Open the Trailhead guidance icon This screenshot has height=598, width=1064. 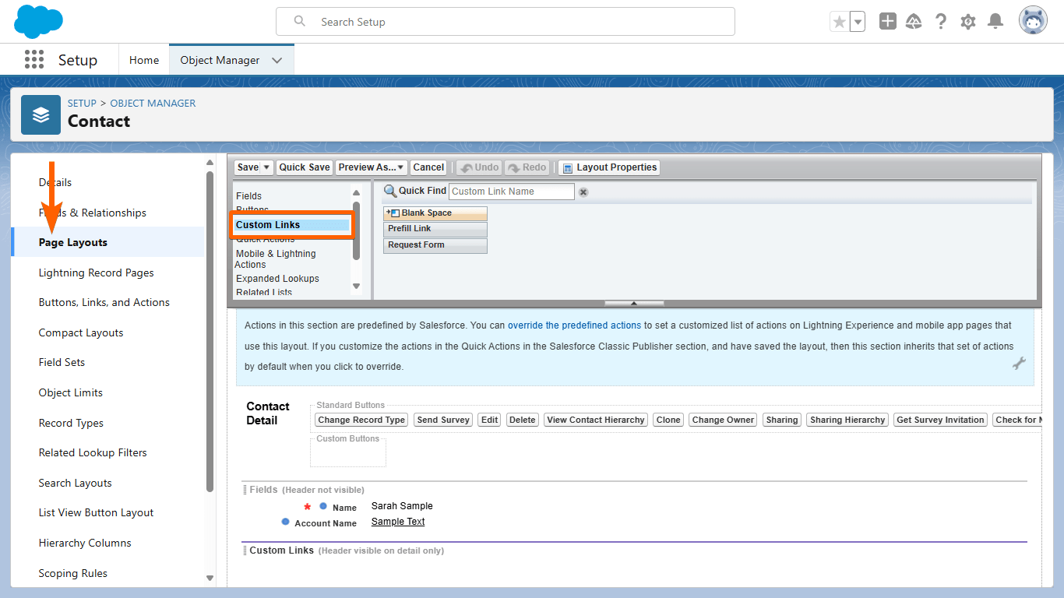914,22
